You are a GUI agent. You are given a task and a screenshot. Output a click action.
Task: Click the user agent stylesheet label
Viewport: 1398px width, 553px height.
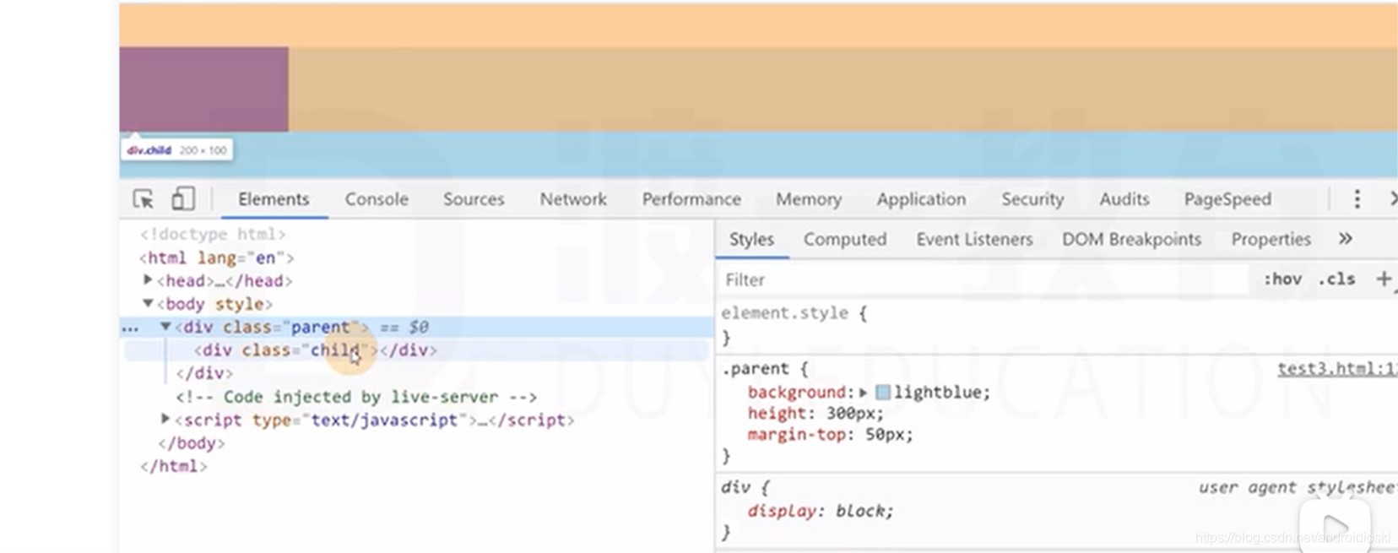tap(1298, 487)
